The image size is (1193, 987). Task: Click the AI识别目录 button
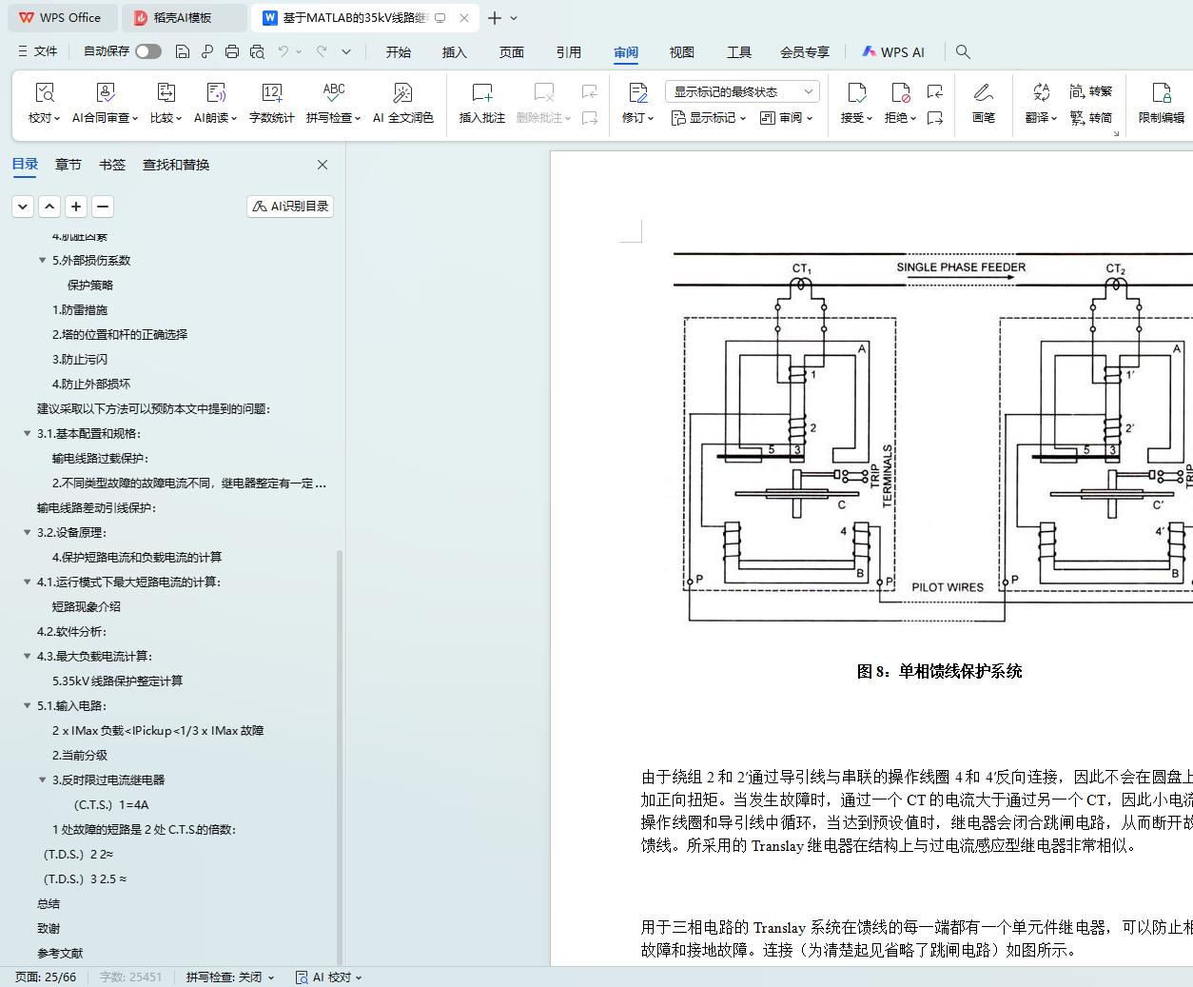point(290,207)
